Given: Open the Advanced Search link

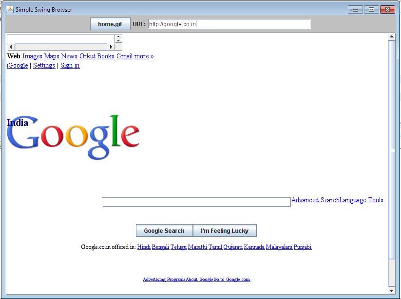Looking at the screenshot, I should (315, 200).
